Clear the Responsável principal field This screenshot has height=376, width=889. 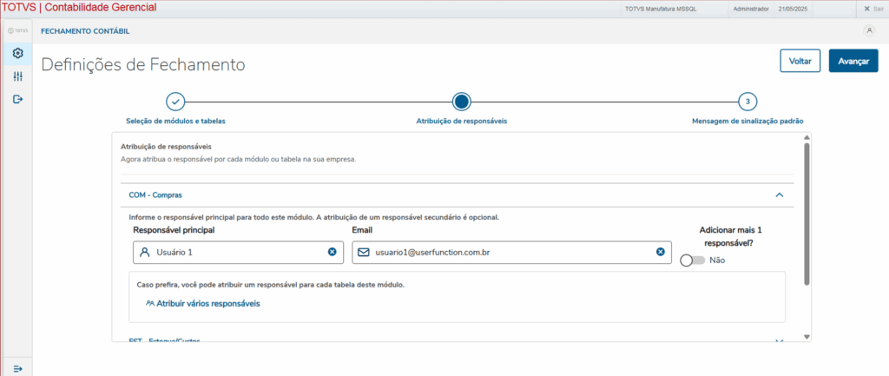pos(333,252)
